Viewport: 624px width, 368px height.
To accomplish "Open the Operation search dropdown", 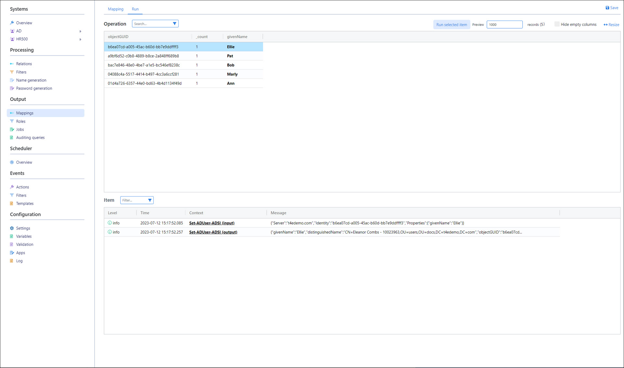I will tap(175, 24).
